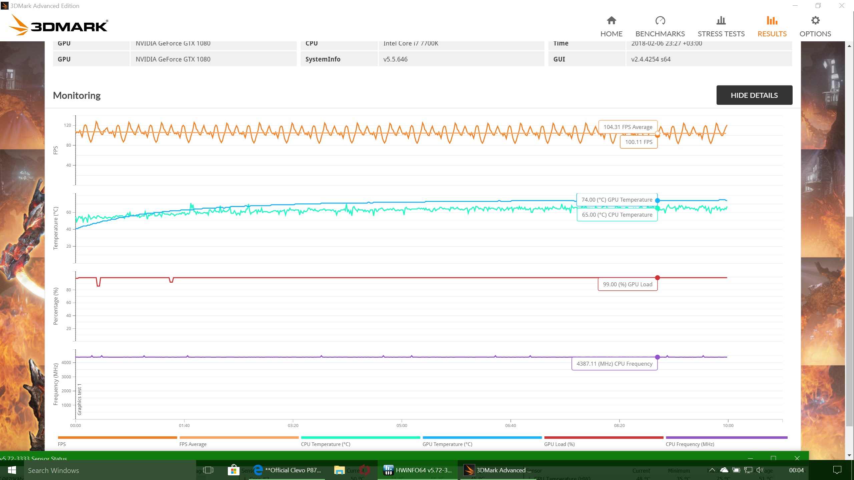854x480 pixels.
Task: Show hidden system tray icons chevron
Action: tap(712, 470)
